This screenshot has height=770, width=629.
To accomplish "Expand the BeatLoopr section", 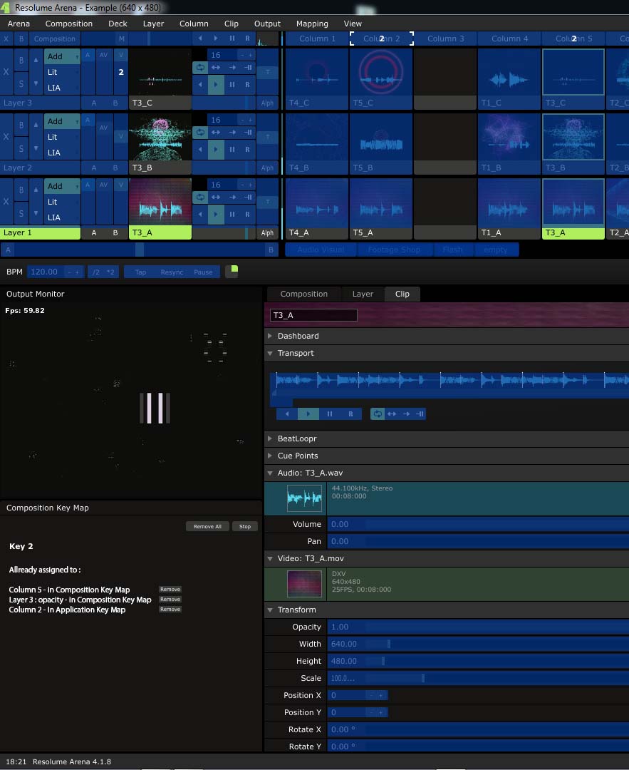I will 296,438.
